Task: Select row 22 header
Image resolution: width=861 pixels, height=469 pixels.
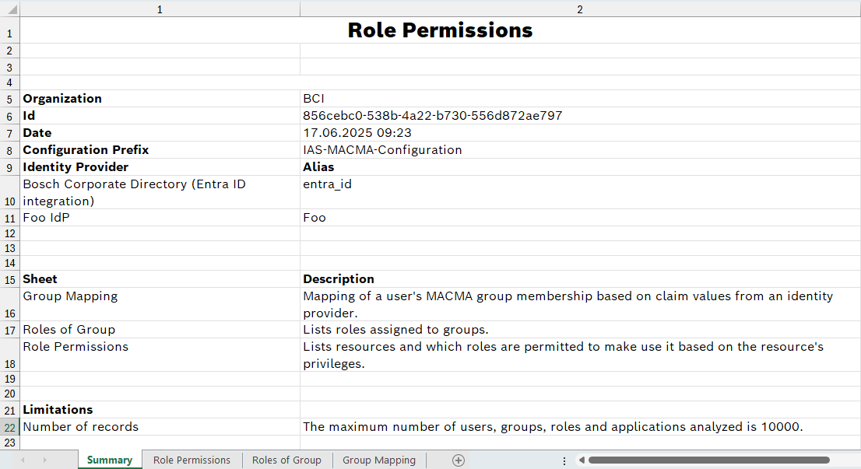Action: tap(9, 427)
